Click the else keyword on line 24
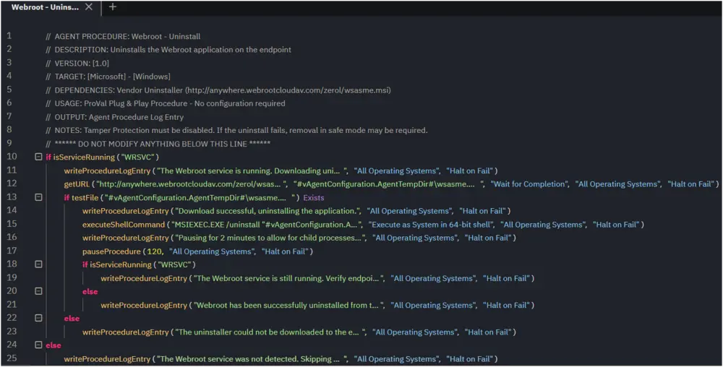 (53, 345)
